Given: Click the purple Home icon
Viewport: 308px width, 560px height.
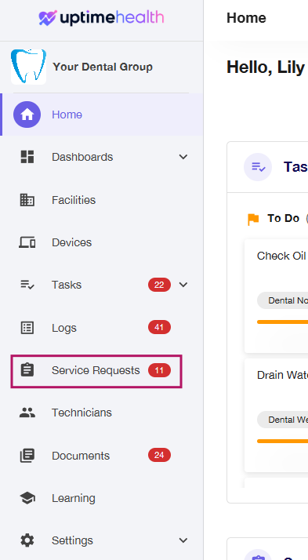Looking at the screenshot, I should (27, 115).
